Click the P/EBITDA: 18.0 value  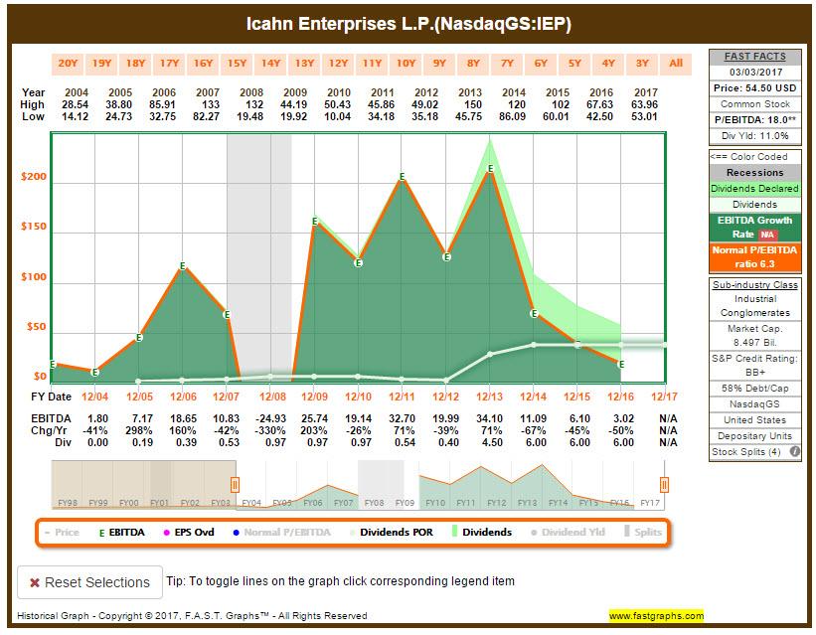coord(755,119)
